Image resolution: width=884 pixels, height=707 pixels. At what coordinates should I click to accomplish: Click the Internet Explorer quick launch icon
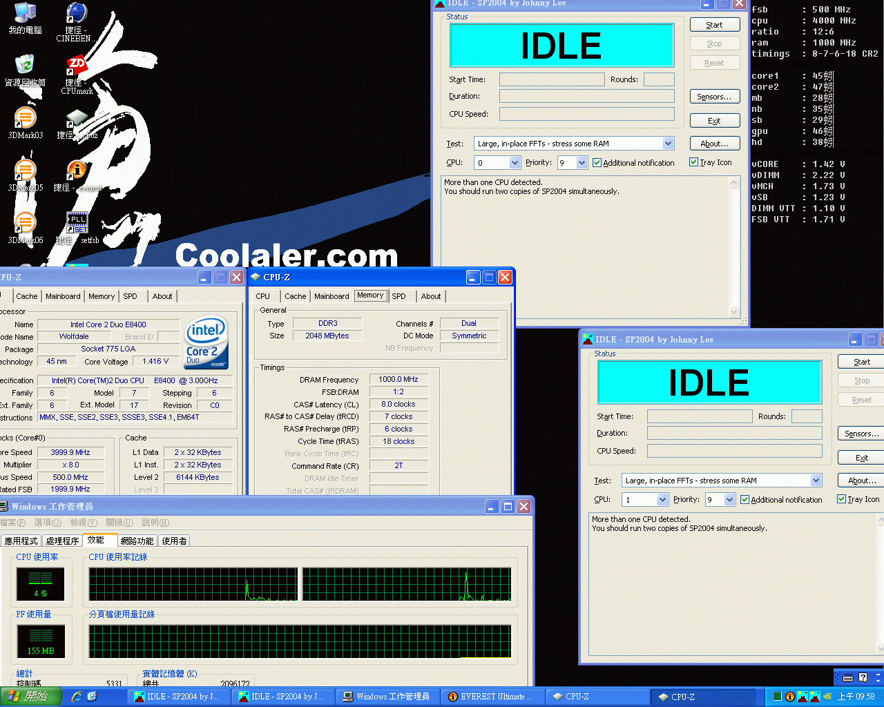click(x=77, y=697)
